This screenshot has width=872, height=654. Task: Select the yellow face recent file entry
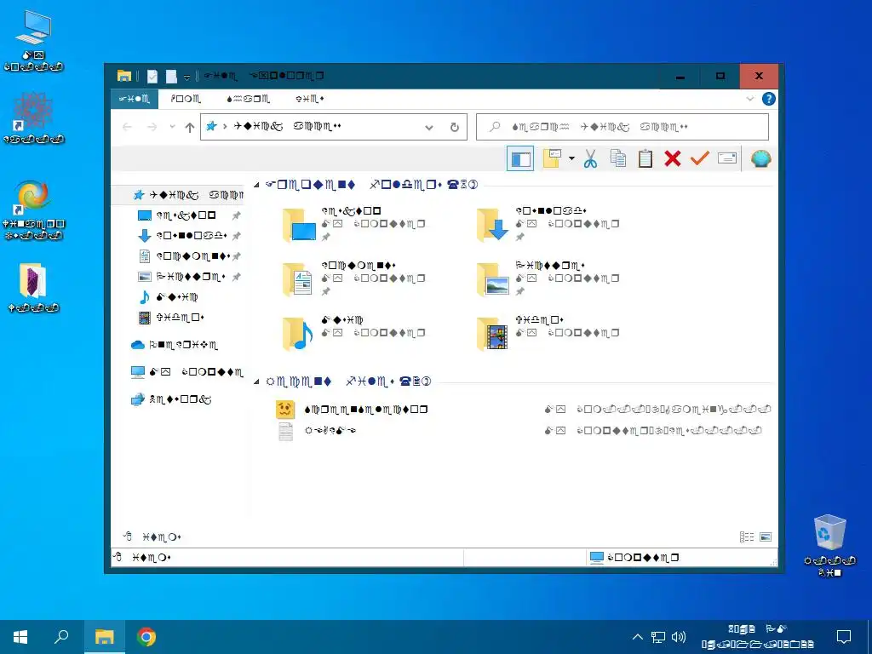click(x=524, y=410)
